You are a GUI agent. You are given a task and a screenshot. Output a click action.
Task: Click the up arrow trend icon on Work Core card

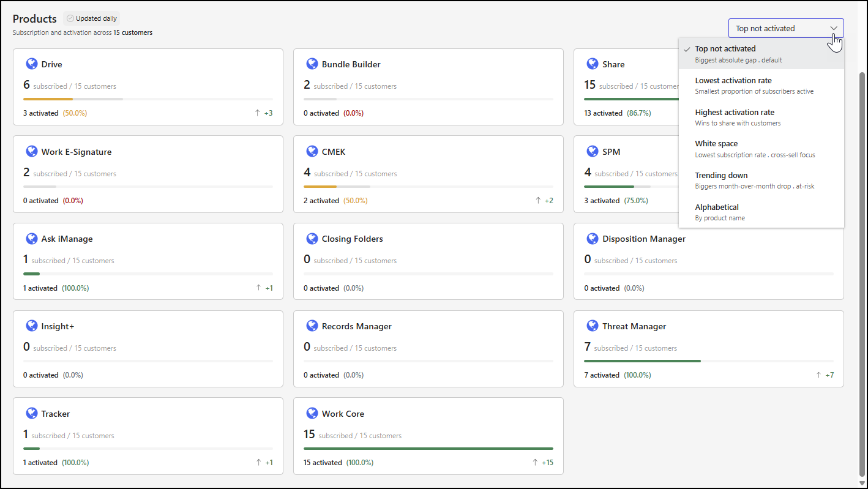(535, 463)
